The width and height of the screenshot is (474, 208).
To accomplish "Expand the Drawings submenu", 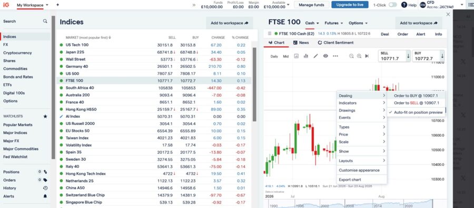I will (362, 111).
